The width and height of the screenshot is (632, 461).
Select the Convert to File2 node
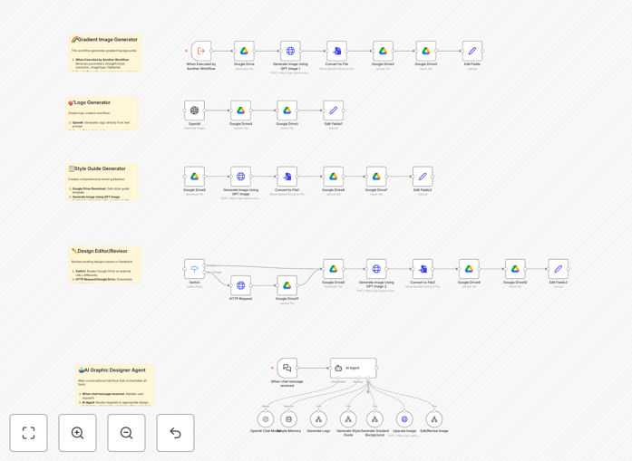coord(423,269)
